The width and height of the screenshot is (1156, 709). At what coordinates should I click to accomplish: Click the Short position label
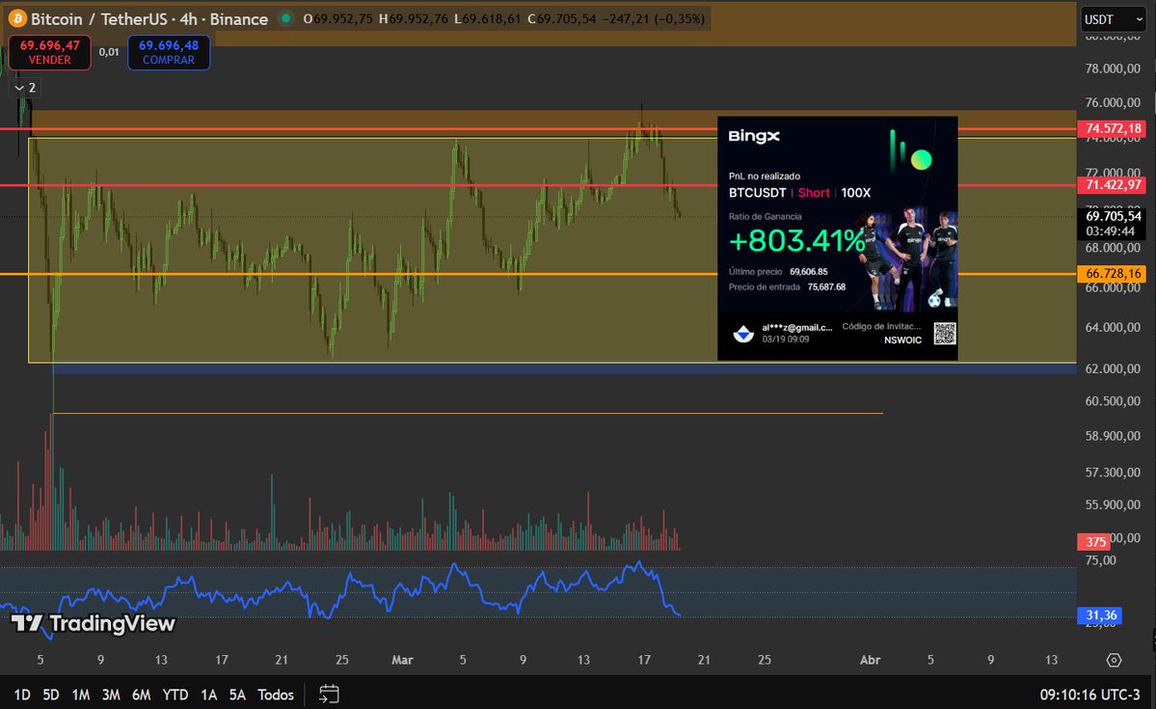[814, 193]
